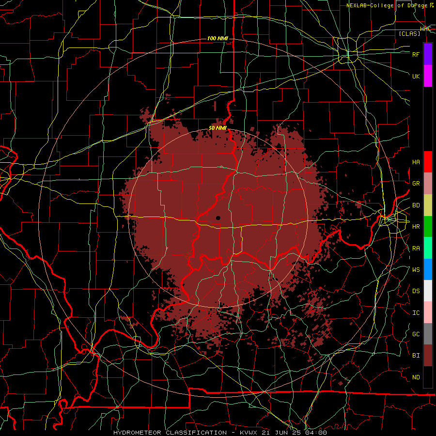Pick the HR green legend swatch
This screenshot has height=436, width=436.
[428, 227]
